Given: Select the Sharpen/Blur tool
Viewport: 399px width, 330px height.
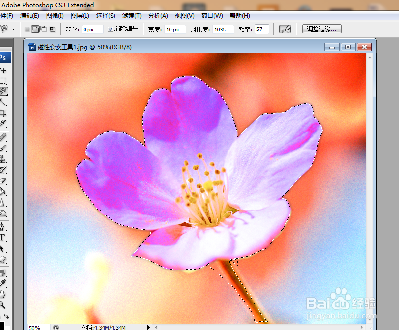Looking at the screenshot, I should click(x=3, y=203).
